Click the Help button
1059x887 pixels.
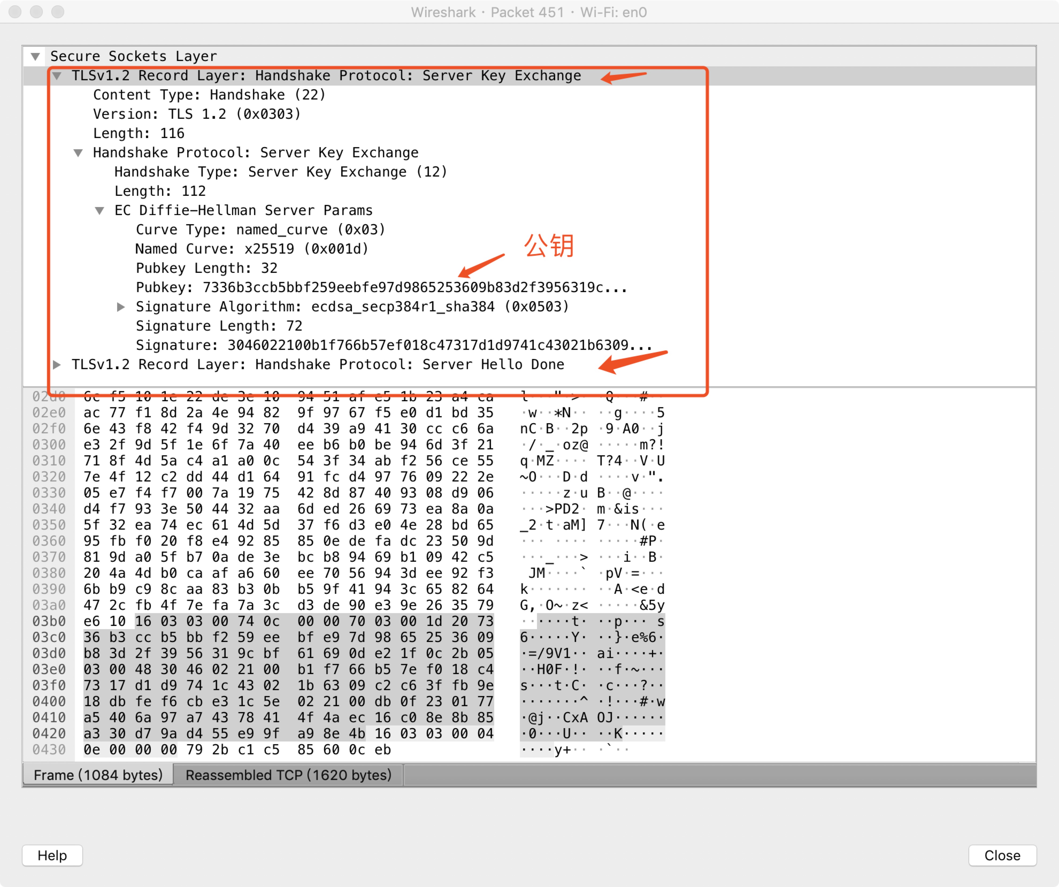coord(52,855)
